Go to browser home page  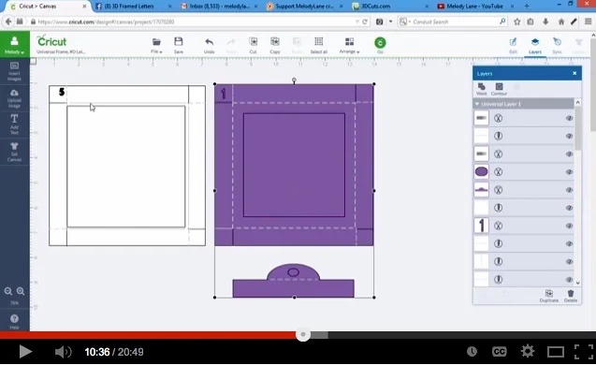click(561, 22)
